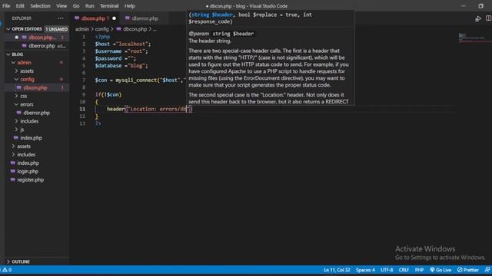Minimize the VS Code window
This screenshot has height=276, width=492.
coord(464,6)
